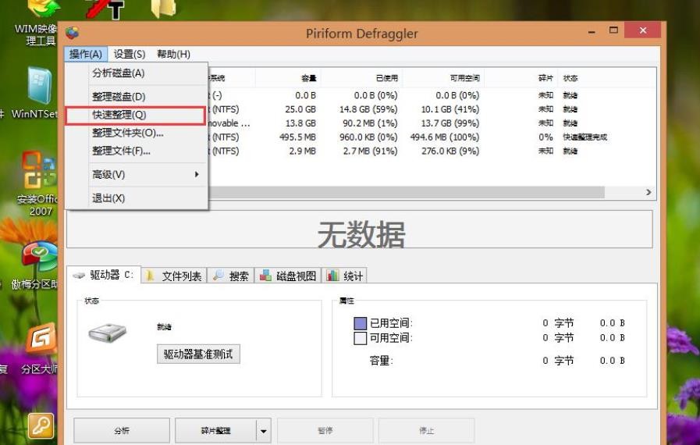The image size is (700, 445).
Task: Expand the 高级(V) submenu
Action: pyautogui.click(x=136, y=174)
